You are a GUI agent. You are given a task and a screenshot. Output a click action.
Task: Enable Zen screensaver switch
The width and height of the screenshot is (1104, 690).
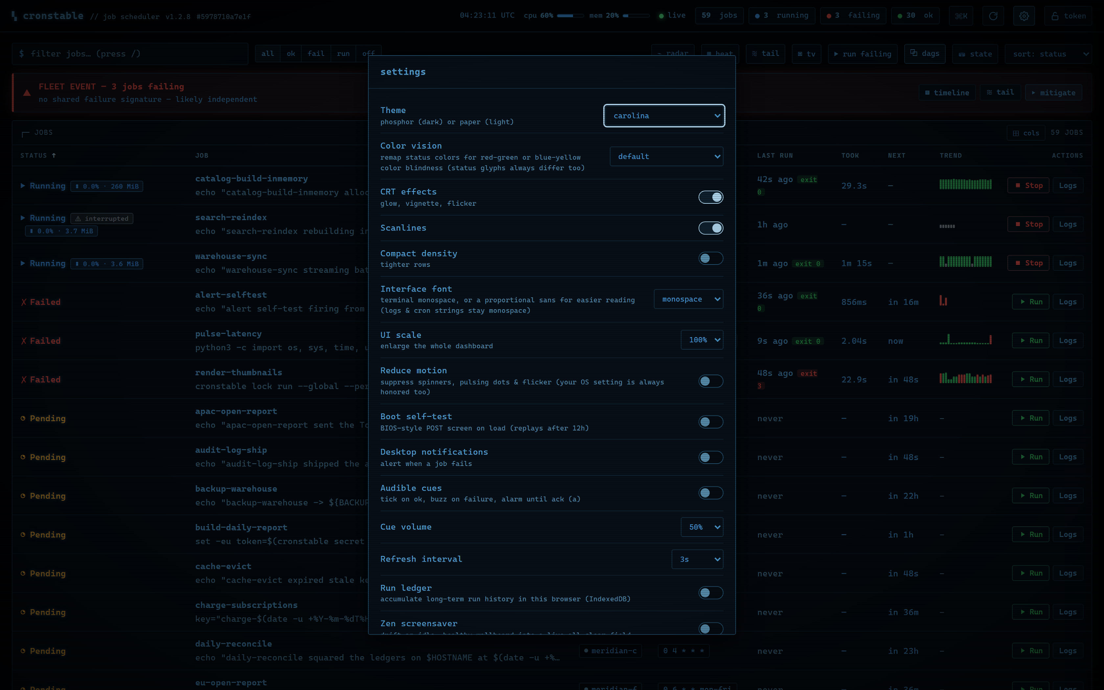pos(711,628)
